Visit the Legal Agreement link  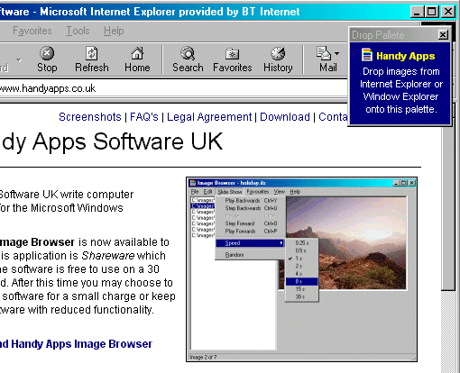pyautogui.click(x=209, y=117)
